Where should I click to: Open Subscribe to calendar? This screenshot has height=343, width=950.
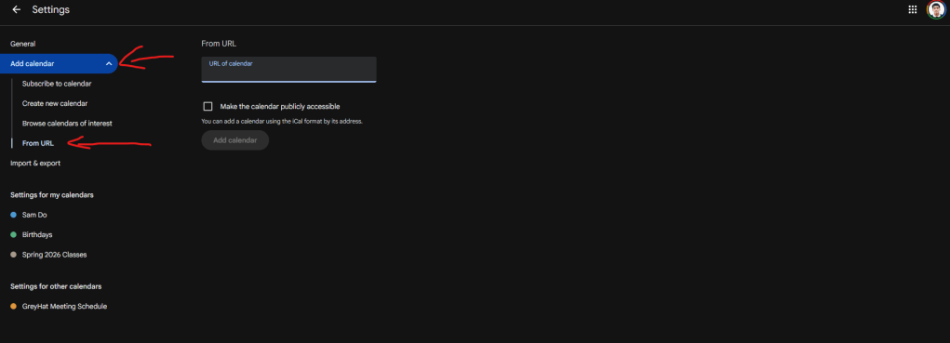(57, 84)
